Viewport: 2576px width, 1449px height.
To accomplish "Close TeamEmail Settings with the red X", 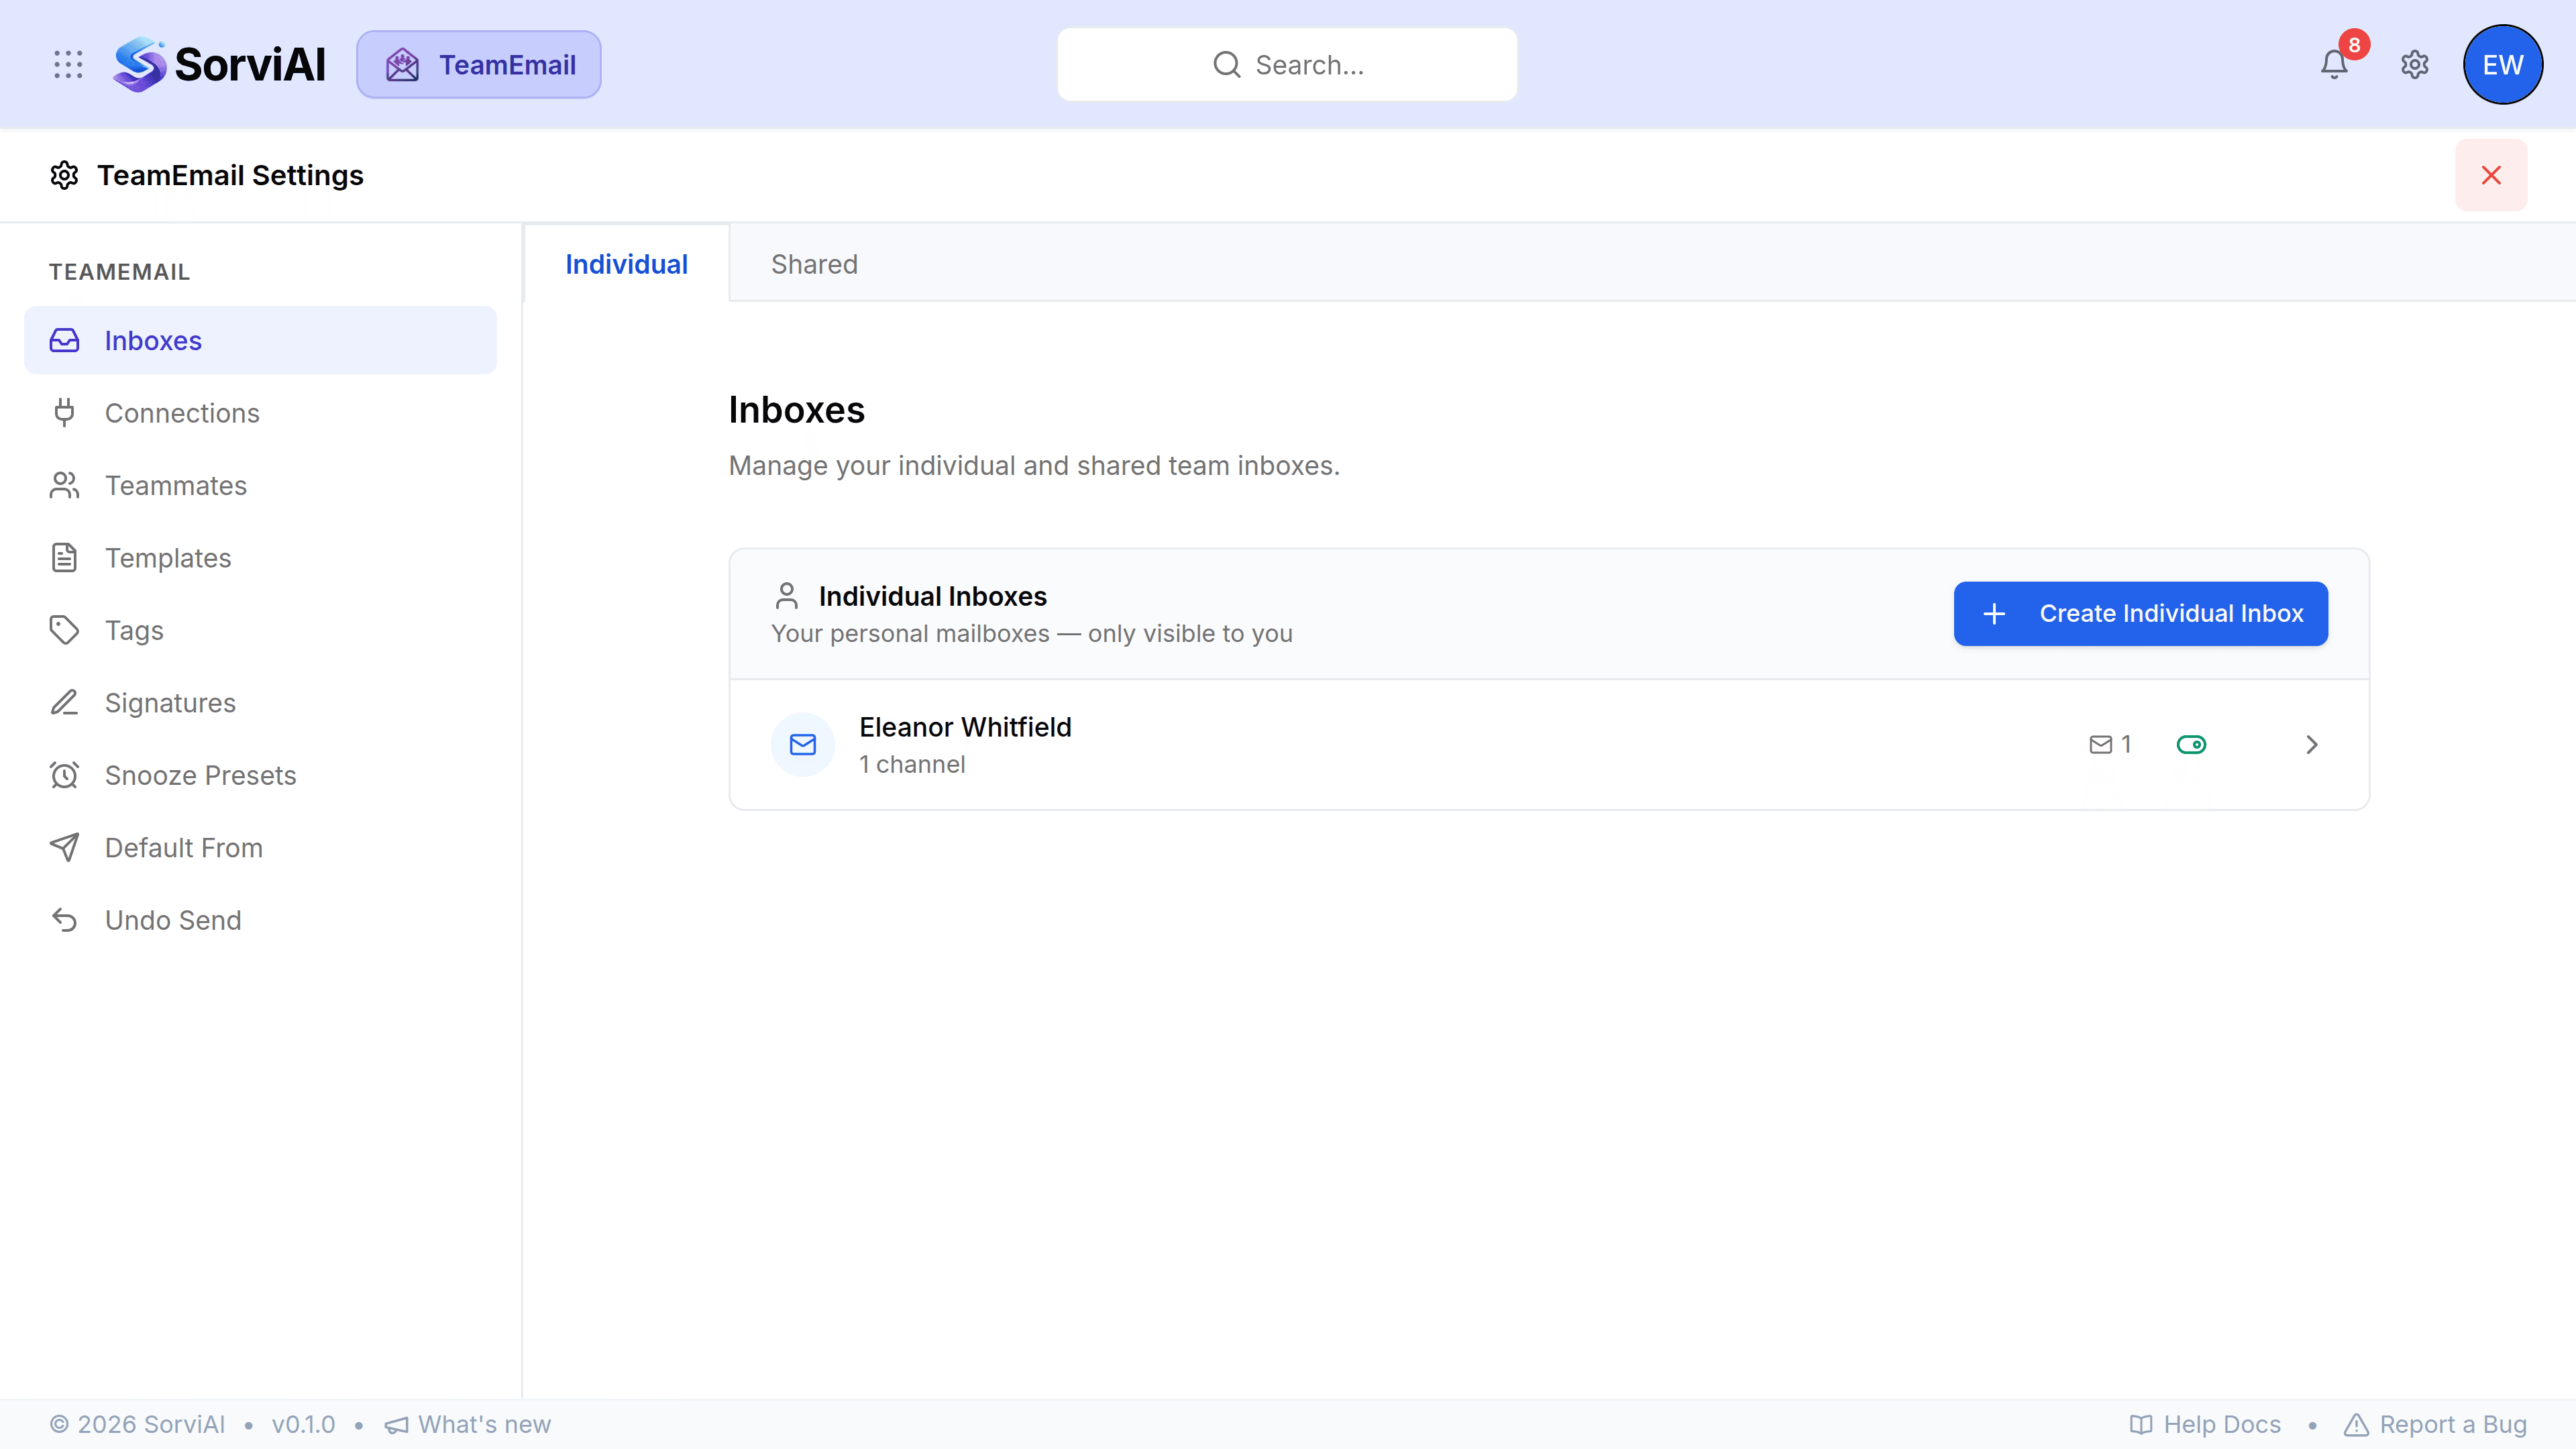I will (2491, 175).
